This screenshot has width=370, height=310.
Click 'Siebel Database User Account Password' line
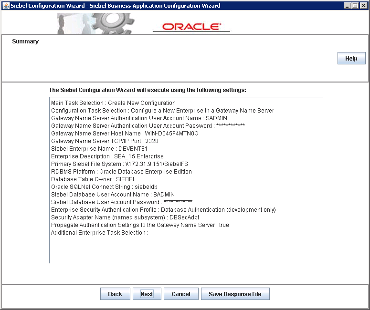tap(122, 202)
